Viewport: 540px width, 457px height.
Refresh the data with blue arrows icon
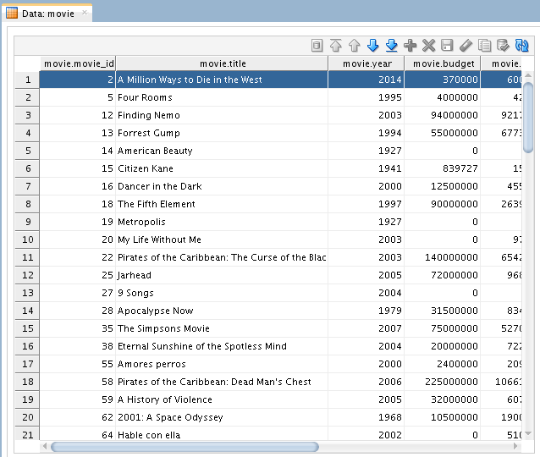point(521,45)
